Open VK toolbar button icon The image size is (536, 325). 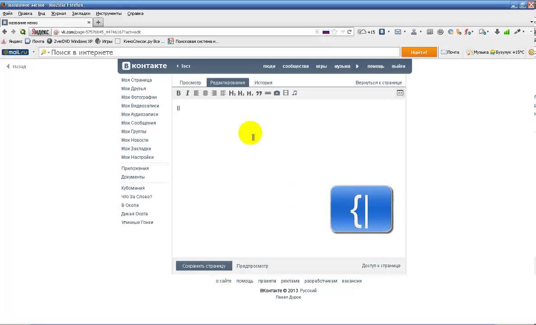pyautogui.click(x=382, y=32)
